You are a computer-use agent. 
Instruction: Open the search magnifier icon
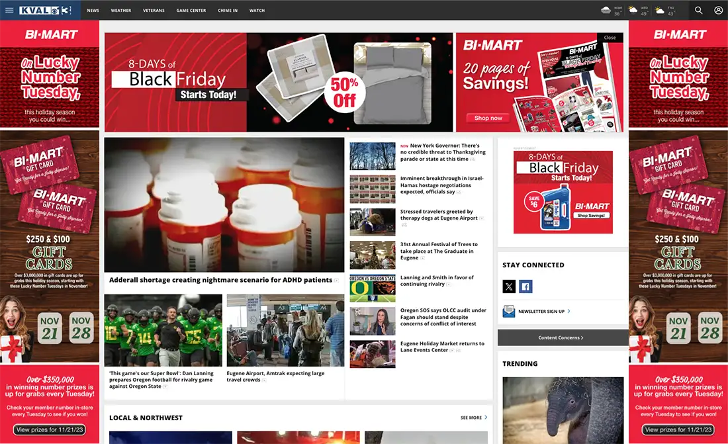click(x=698, y=10)
